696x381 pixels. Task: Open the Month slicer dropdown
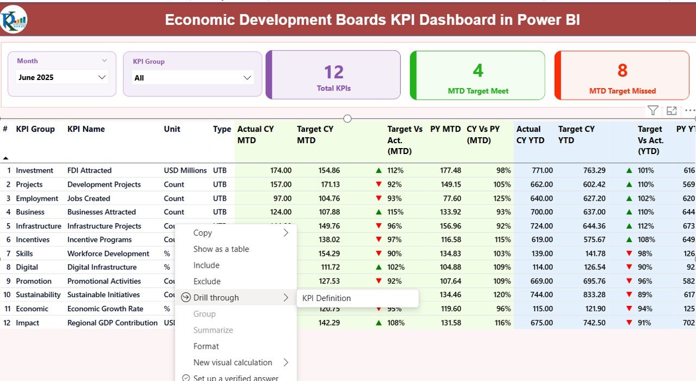[101, 77]
